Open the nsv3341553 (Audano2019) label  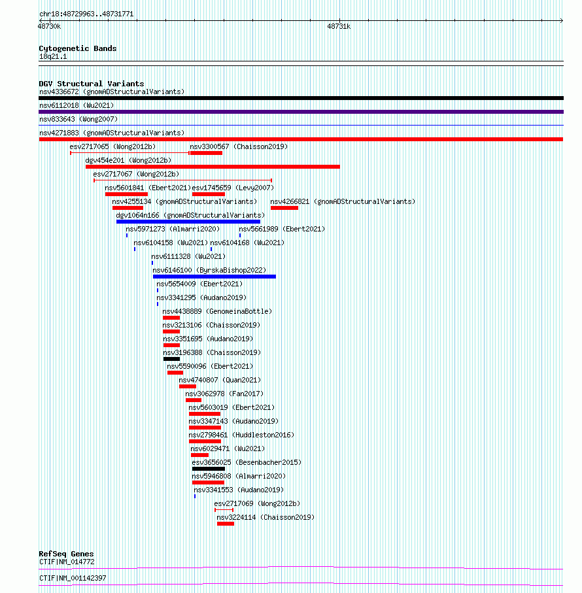239,490
